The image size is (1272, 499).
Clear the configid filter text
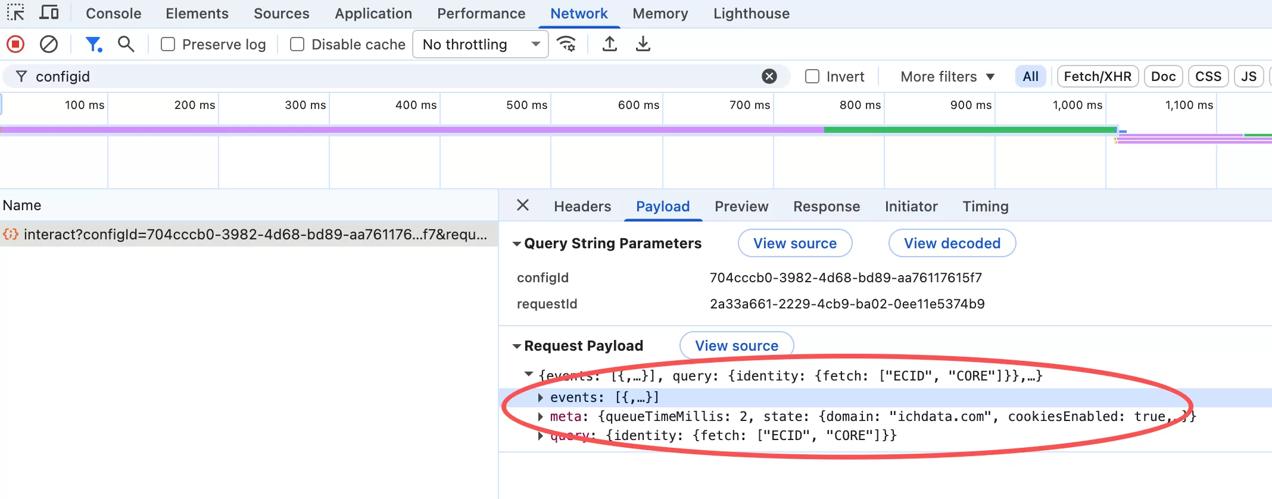[x=769, y=76]
